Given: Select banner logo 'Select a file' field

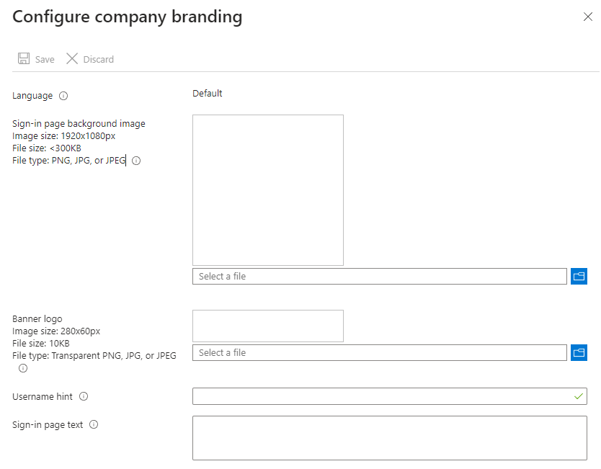Looking at the screenshot, I should 380,352.
